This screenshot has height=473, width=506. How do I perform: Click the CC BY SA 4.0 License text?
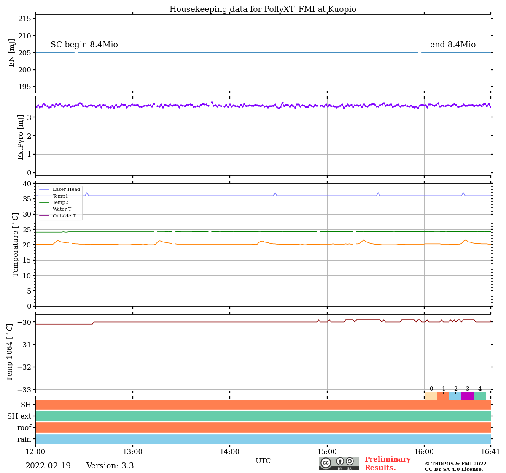pyautogui.click(x=454, y=469)
